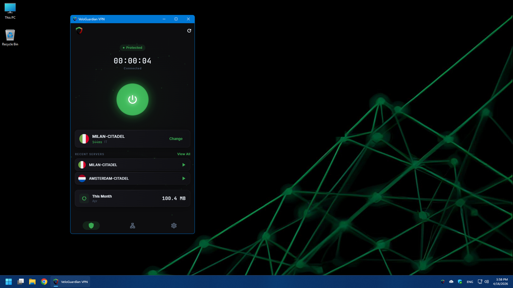
Task: Click the VeloGuardian shield logo
Action: pos(79,30)
